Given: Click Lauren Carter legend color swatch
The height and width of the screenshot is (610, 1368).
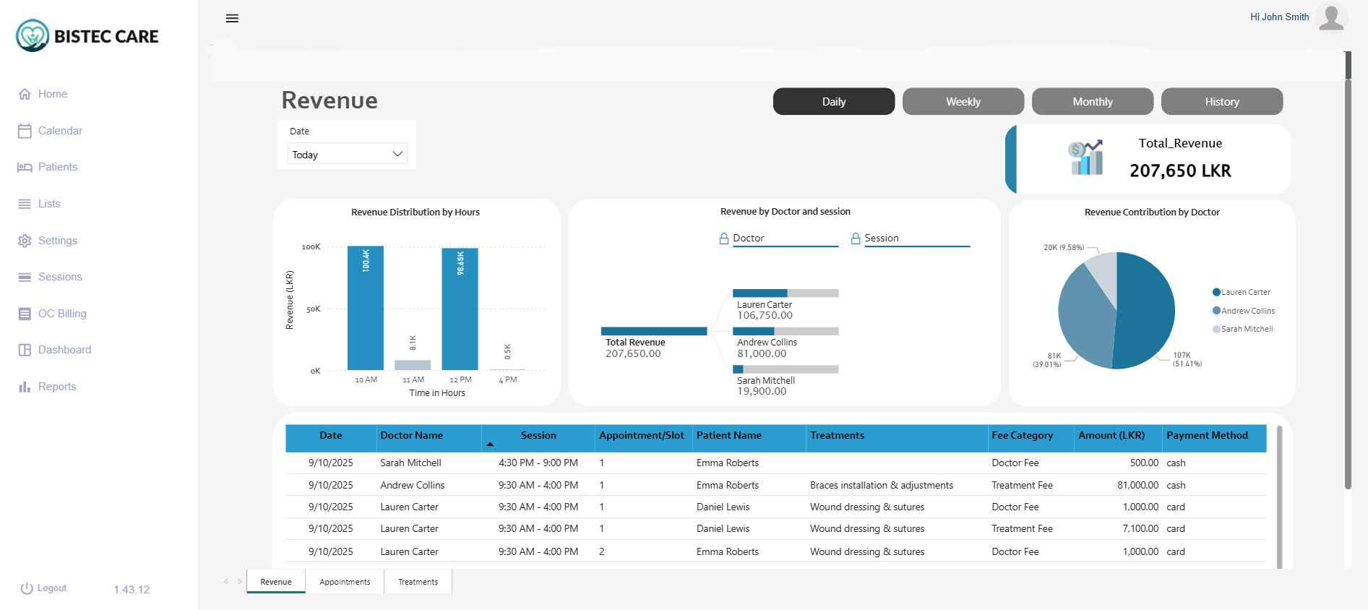Looking at the screenshot, I should click(1216, 292).
